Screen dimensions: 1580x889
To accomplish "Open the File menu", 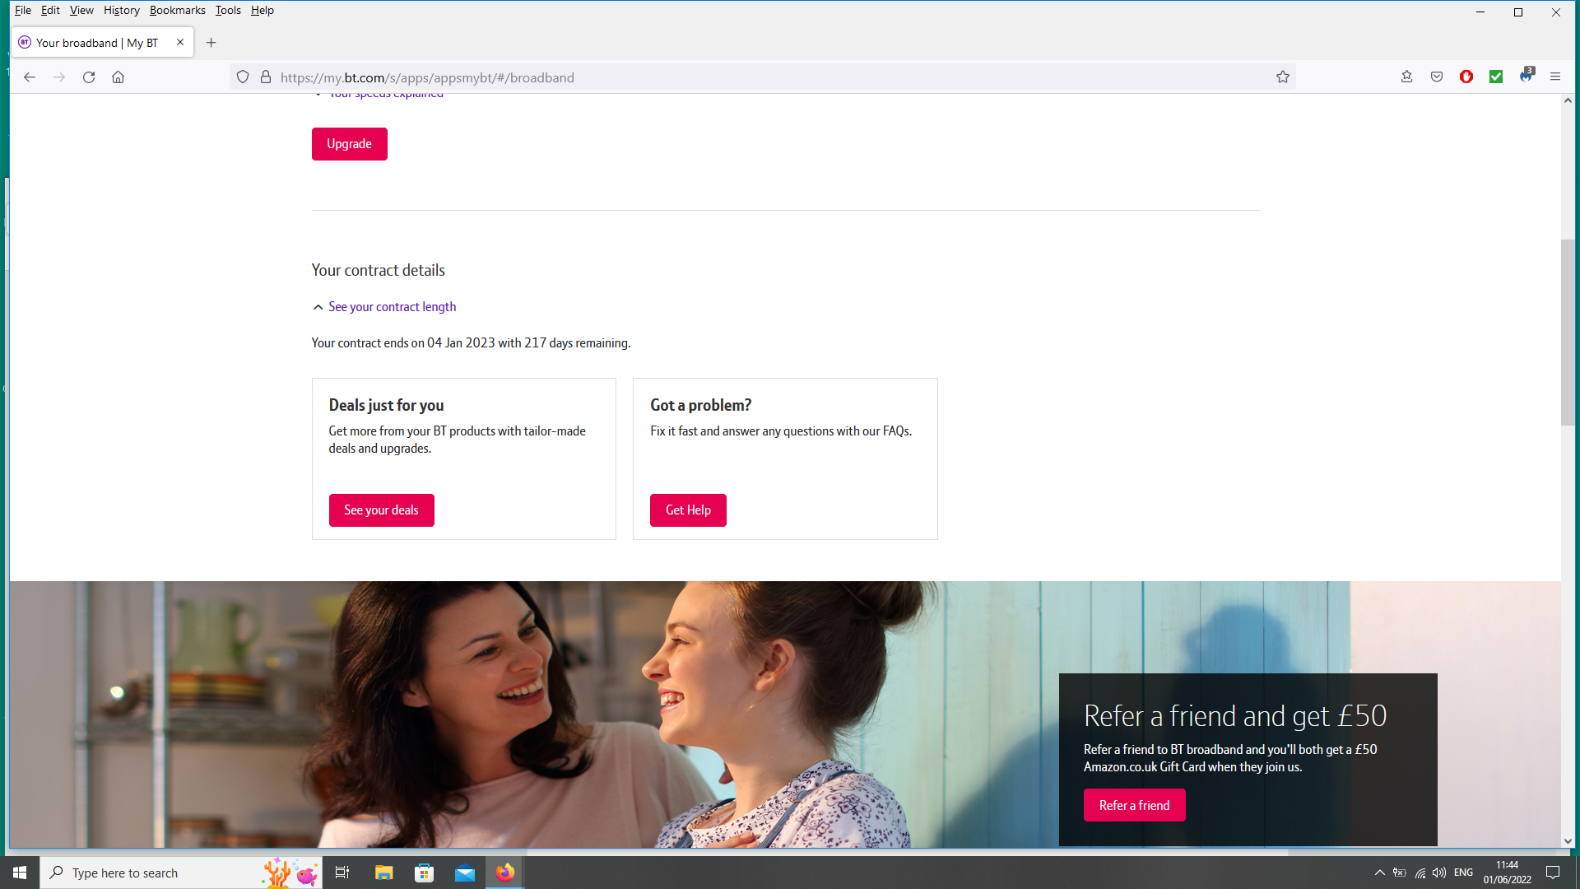I will point(23,11).
